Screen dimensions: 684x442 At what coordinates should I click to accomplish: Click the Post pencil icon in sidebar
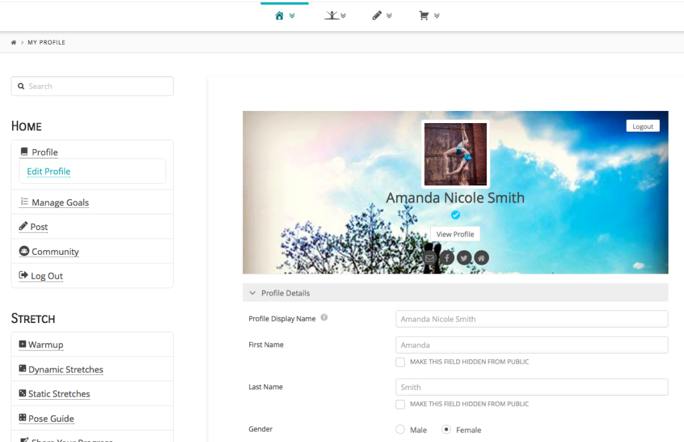coord(23,226)
